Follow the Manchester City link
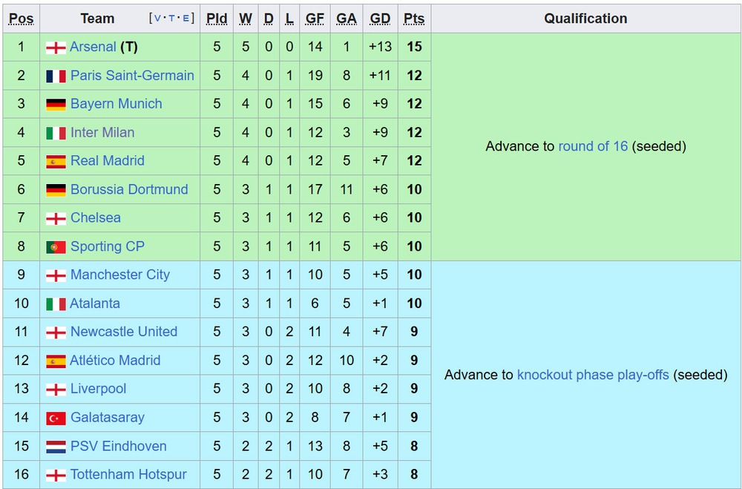 [x=120, y=275]
